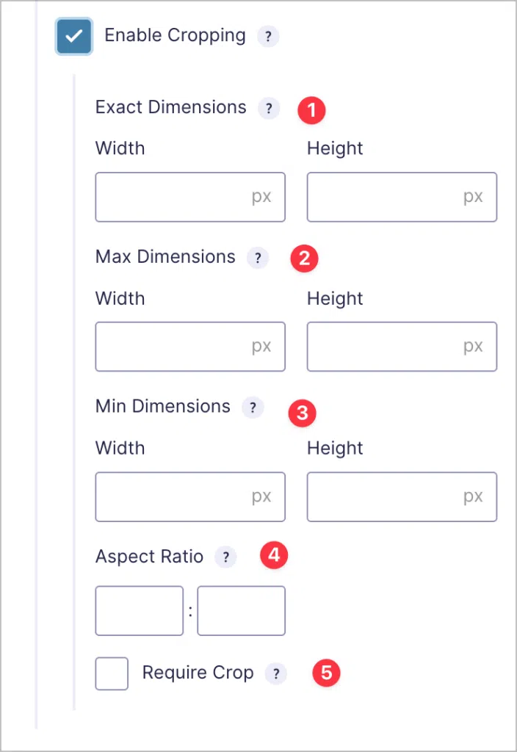
Task: Click first Aspect Ratio input box
Action: click(140, 610)
